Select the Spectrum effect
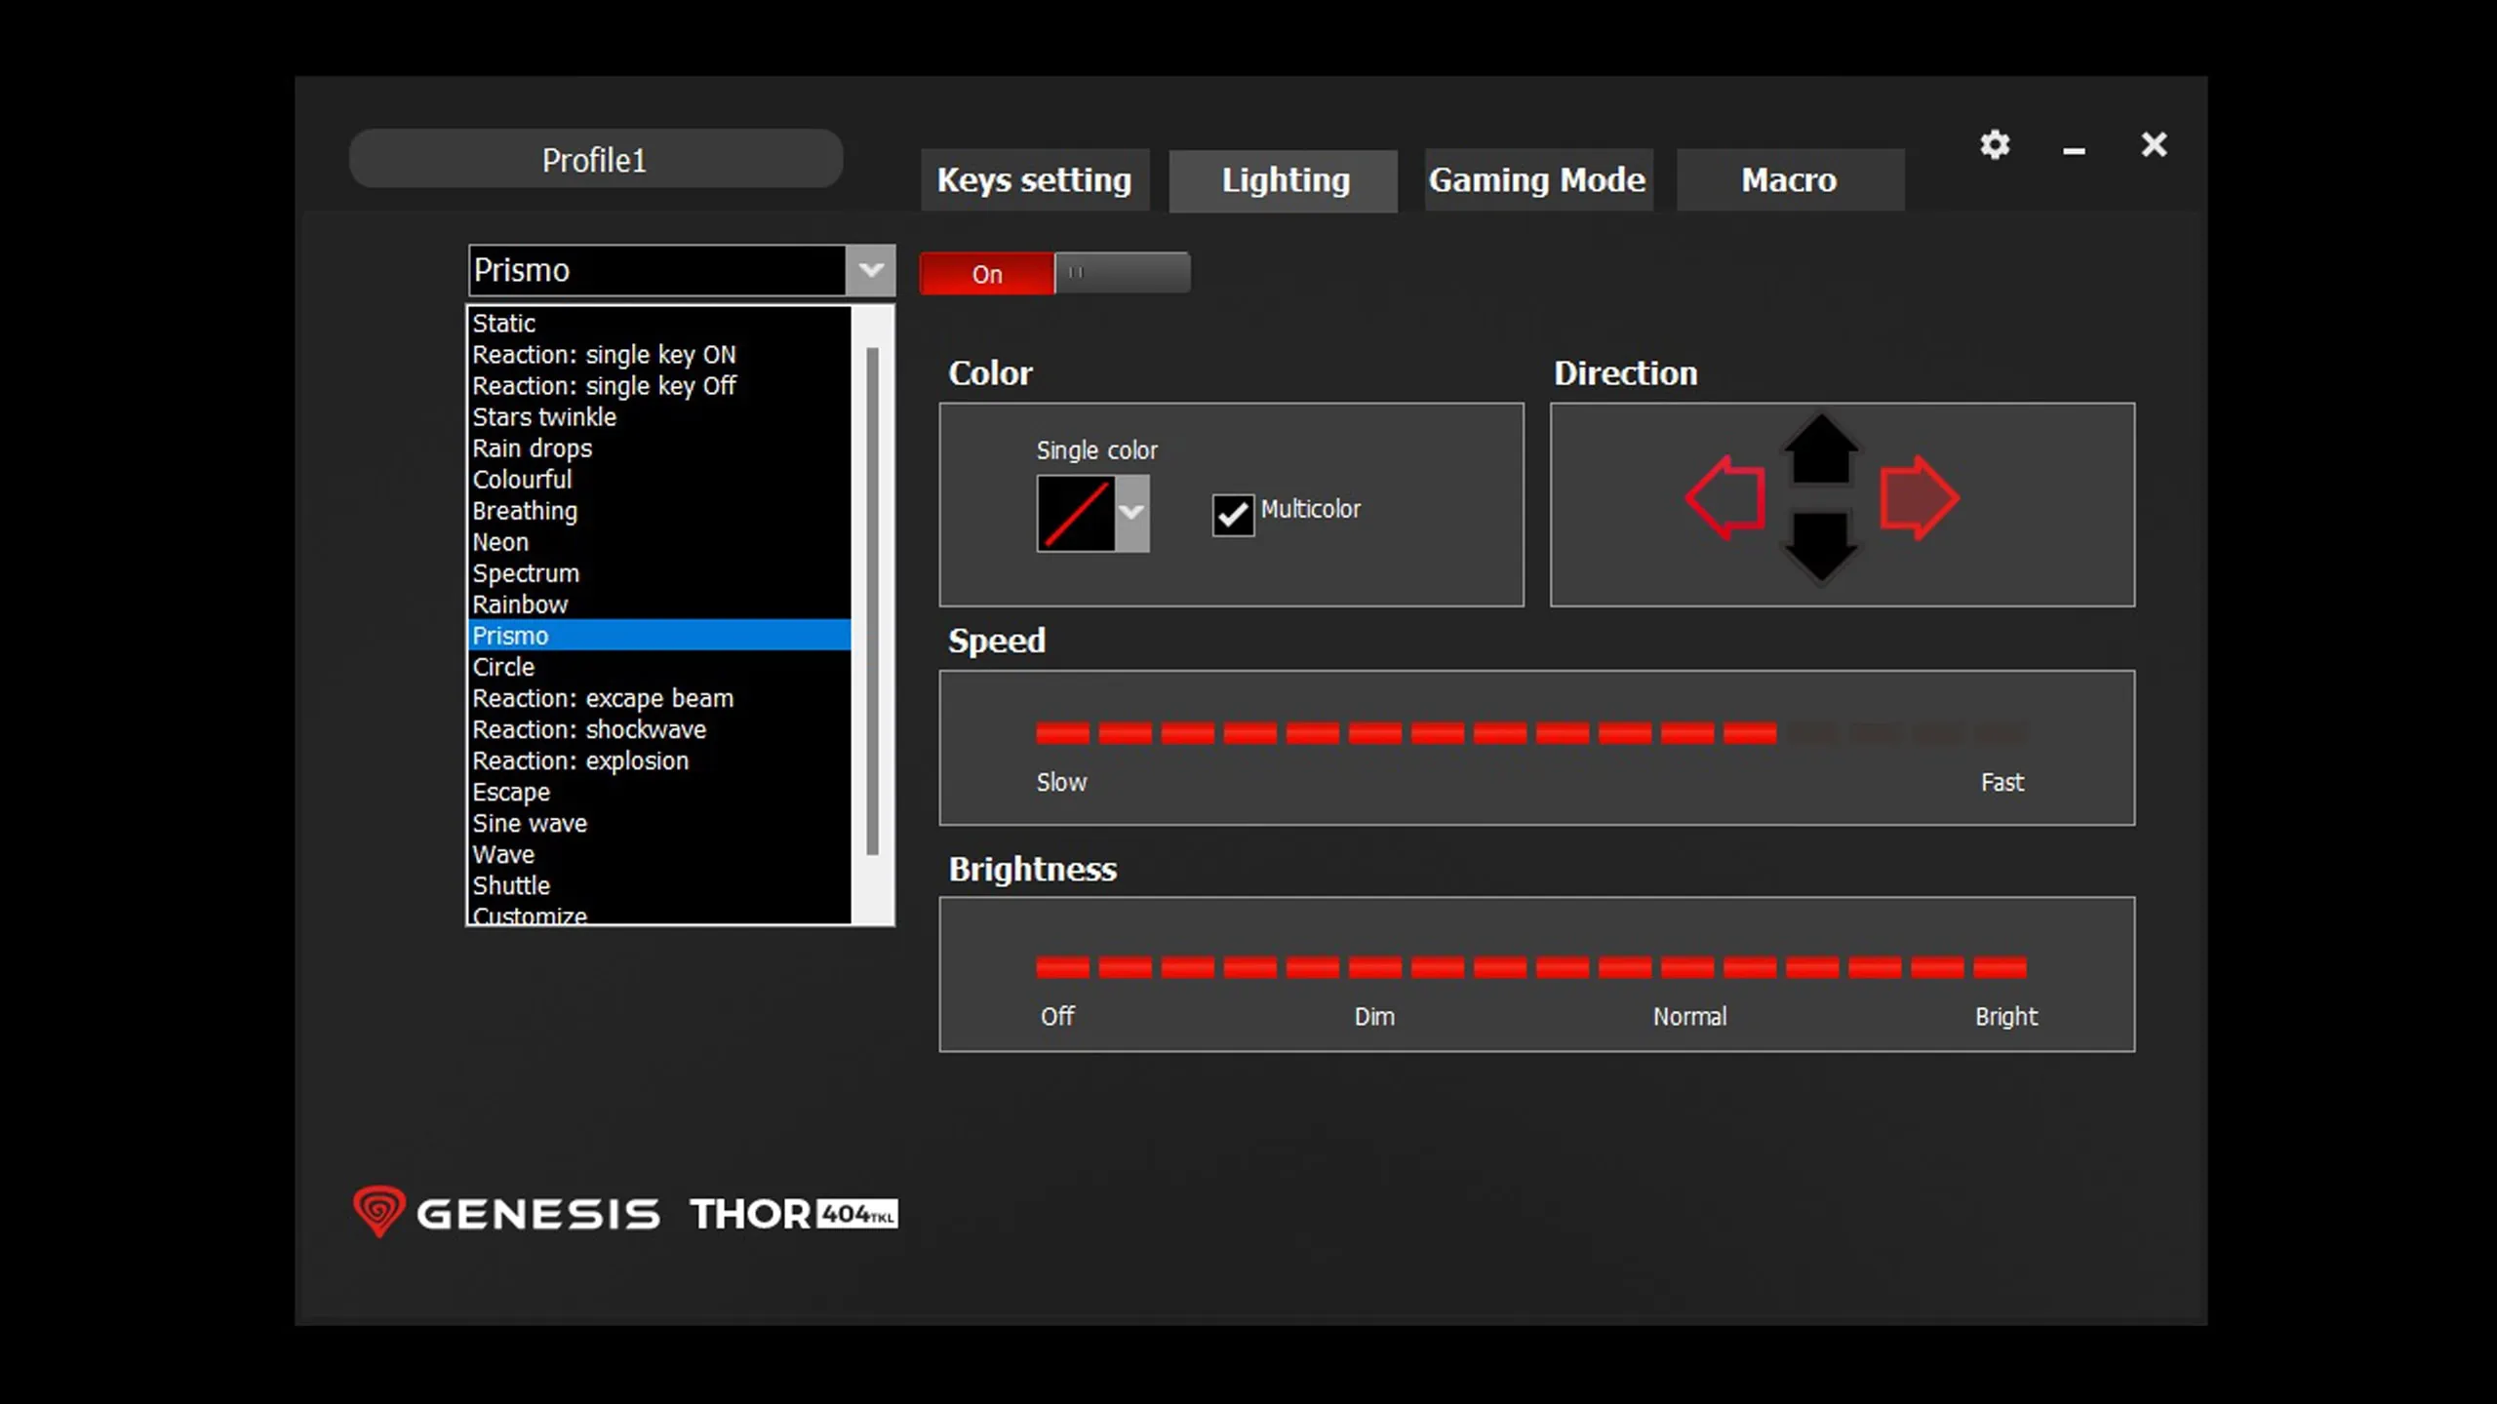This screenshot has height=1404, width=2497. 659,572
